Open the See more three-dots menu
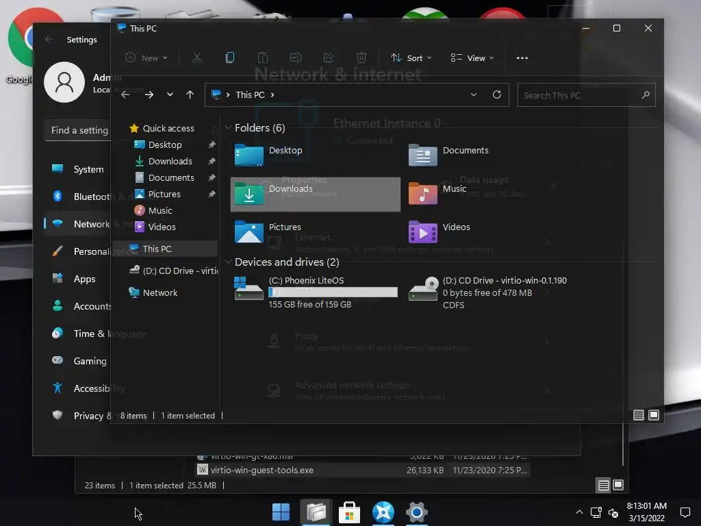 pyautogui.click(x=522, y=58)
